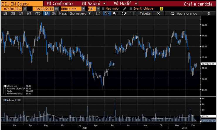Click the 19.00 price axis label
This screenshot has width=217, height=130.
click(x=204, y=90)
